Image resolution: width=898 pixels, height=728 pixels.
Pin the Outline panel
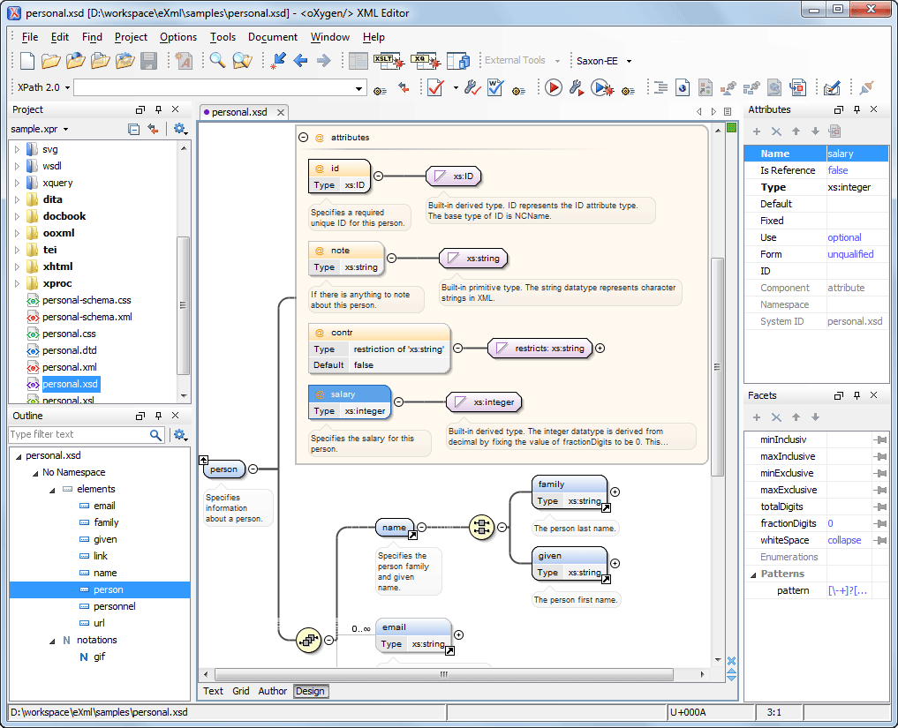pos(158,416)
